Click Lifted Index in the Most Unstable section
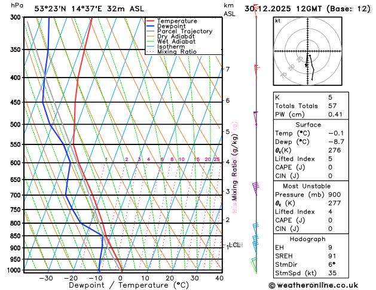The width and height of the screenshot is (376, 290). [295, 212]
